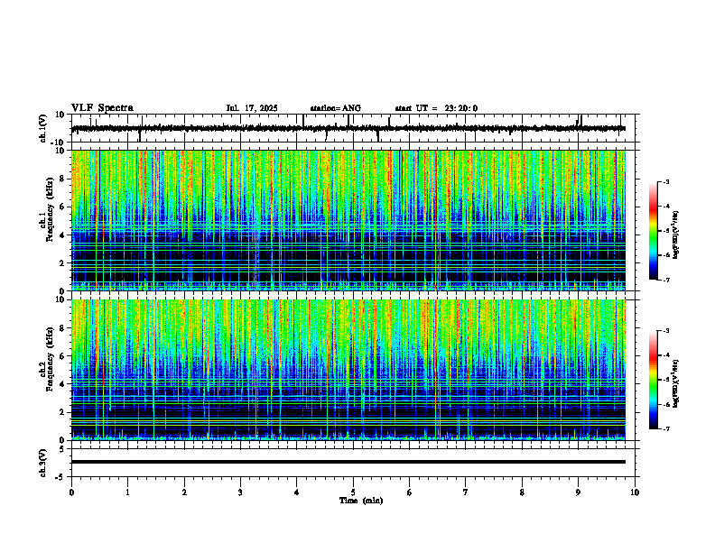Click the "station=ANG" header label
715x552 pixels.
click(335, 108)
